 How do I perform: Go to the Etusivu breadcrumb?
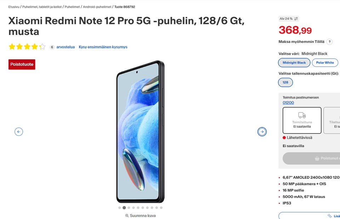pos(14,7)
